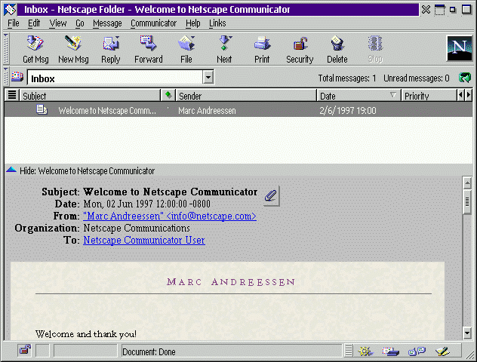Toggle read status dot on Welcome message
The width and height of the screenshot is (477, 362).
[168, 109]
